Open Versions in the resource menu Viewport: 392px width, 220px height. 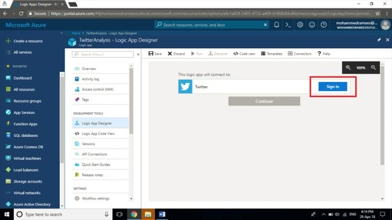coord(101,143)
